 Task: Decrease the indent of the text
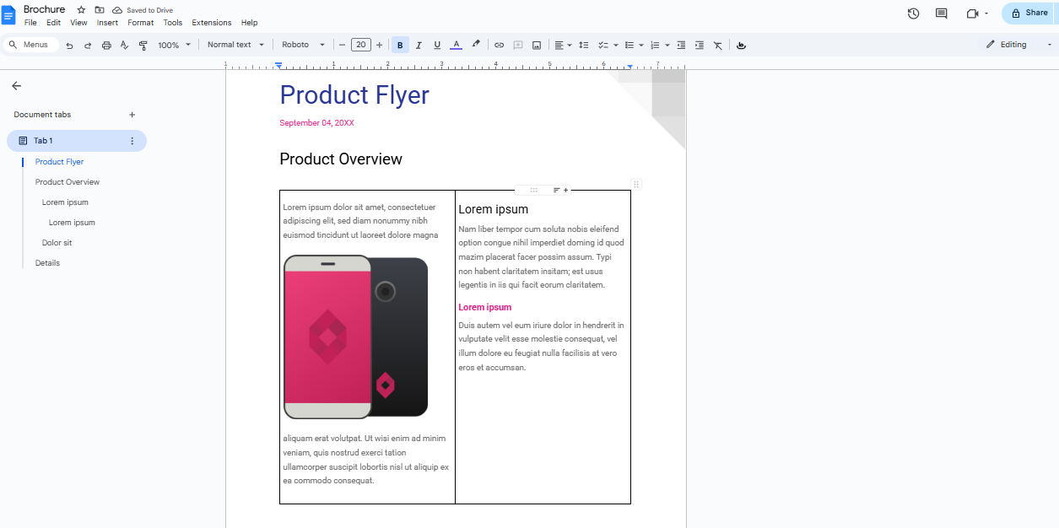(681, 45)
